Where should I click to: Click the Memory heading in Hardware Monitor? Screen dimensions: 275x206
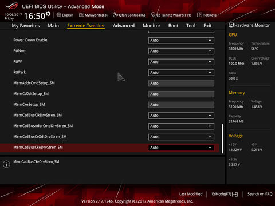[237, 93]
